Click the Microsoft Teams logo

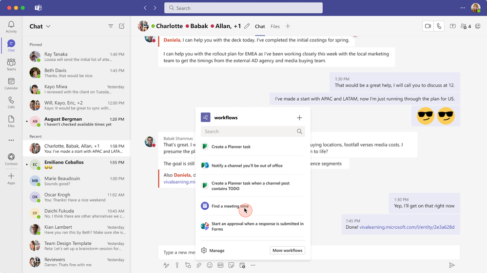(x=38, y=8)
